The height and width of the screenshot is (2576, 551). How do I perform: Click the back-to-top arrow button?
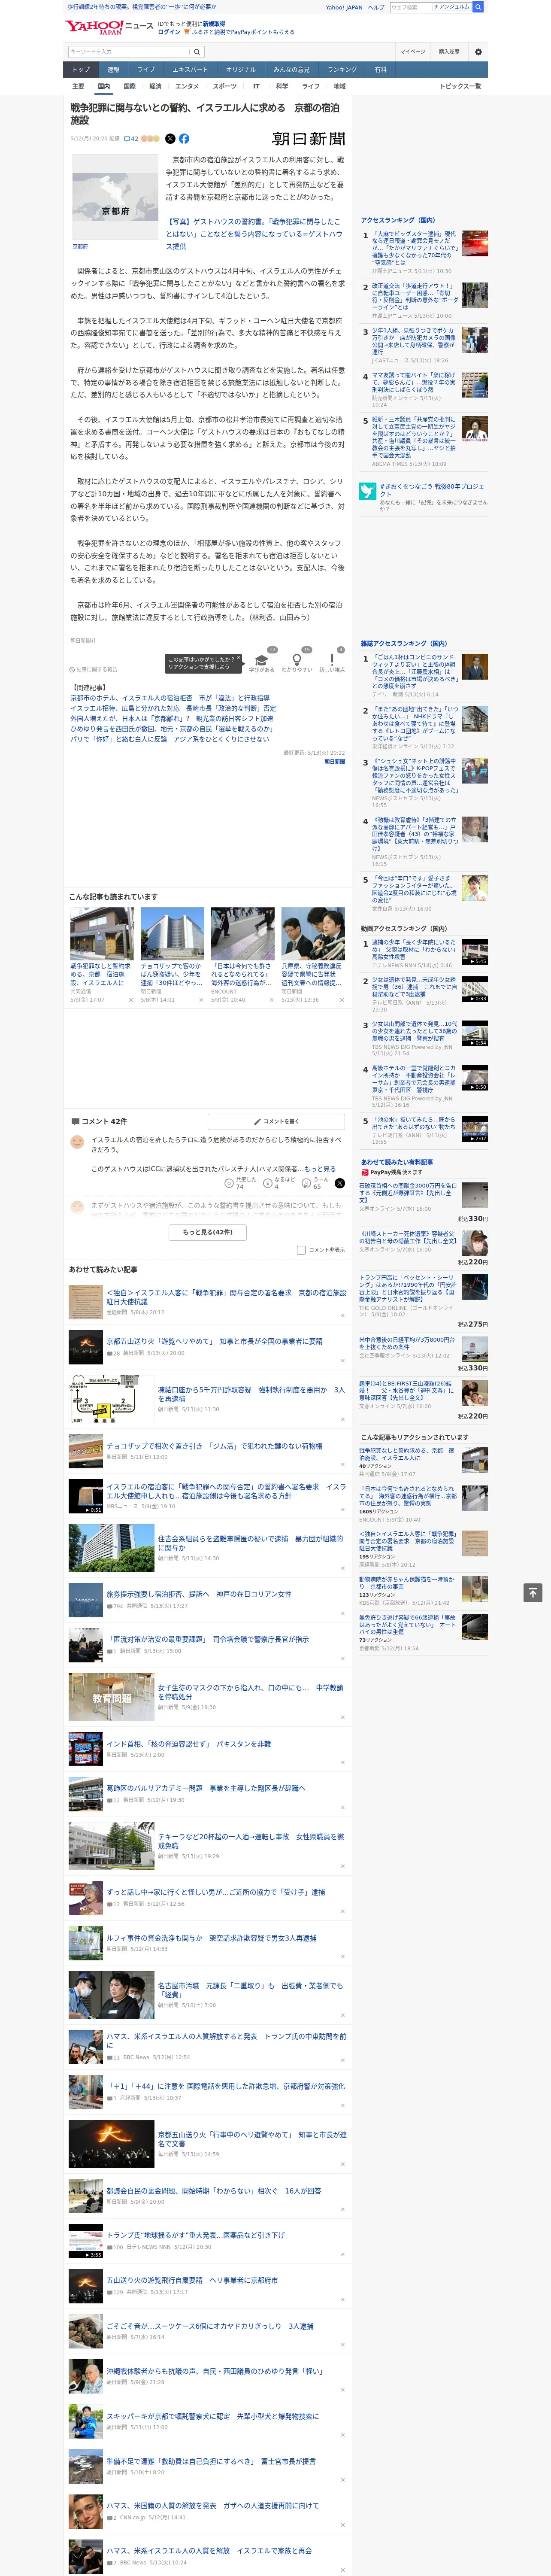point(533,1592)
